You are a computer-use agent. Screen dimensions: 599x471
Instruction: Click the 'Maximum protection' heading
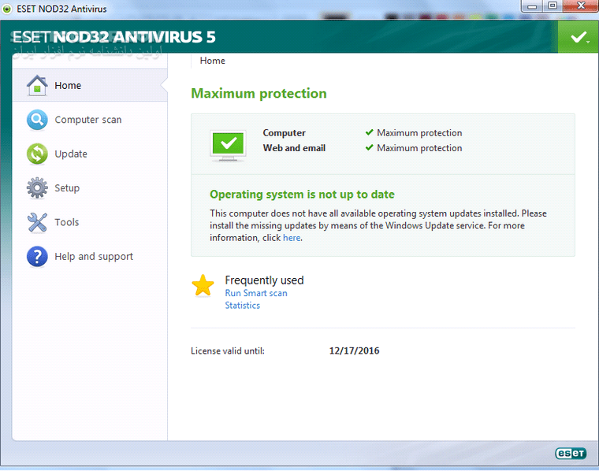[x=259, y=94]
